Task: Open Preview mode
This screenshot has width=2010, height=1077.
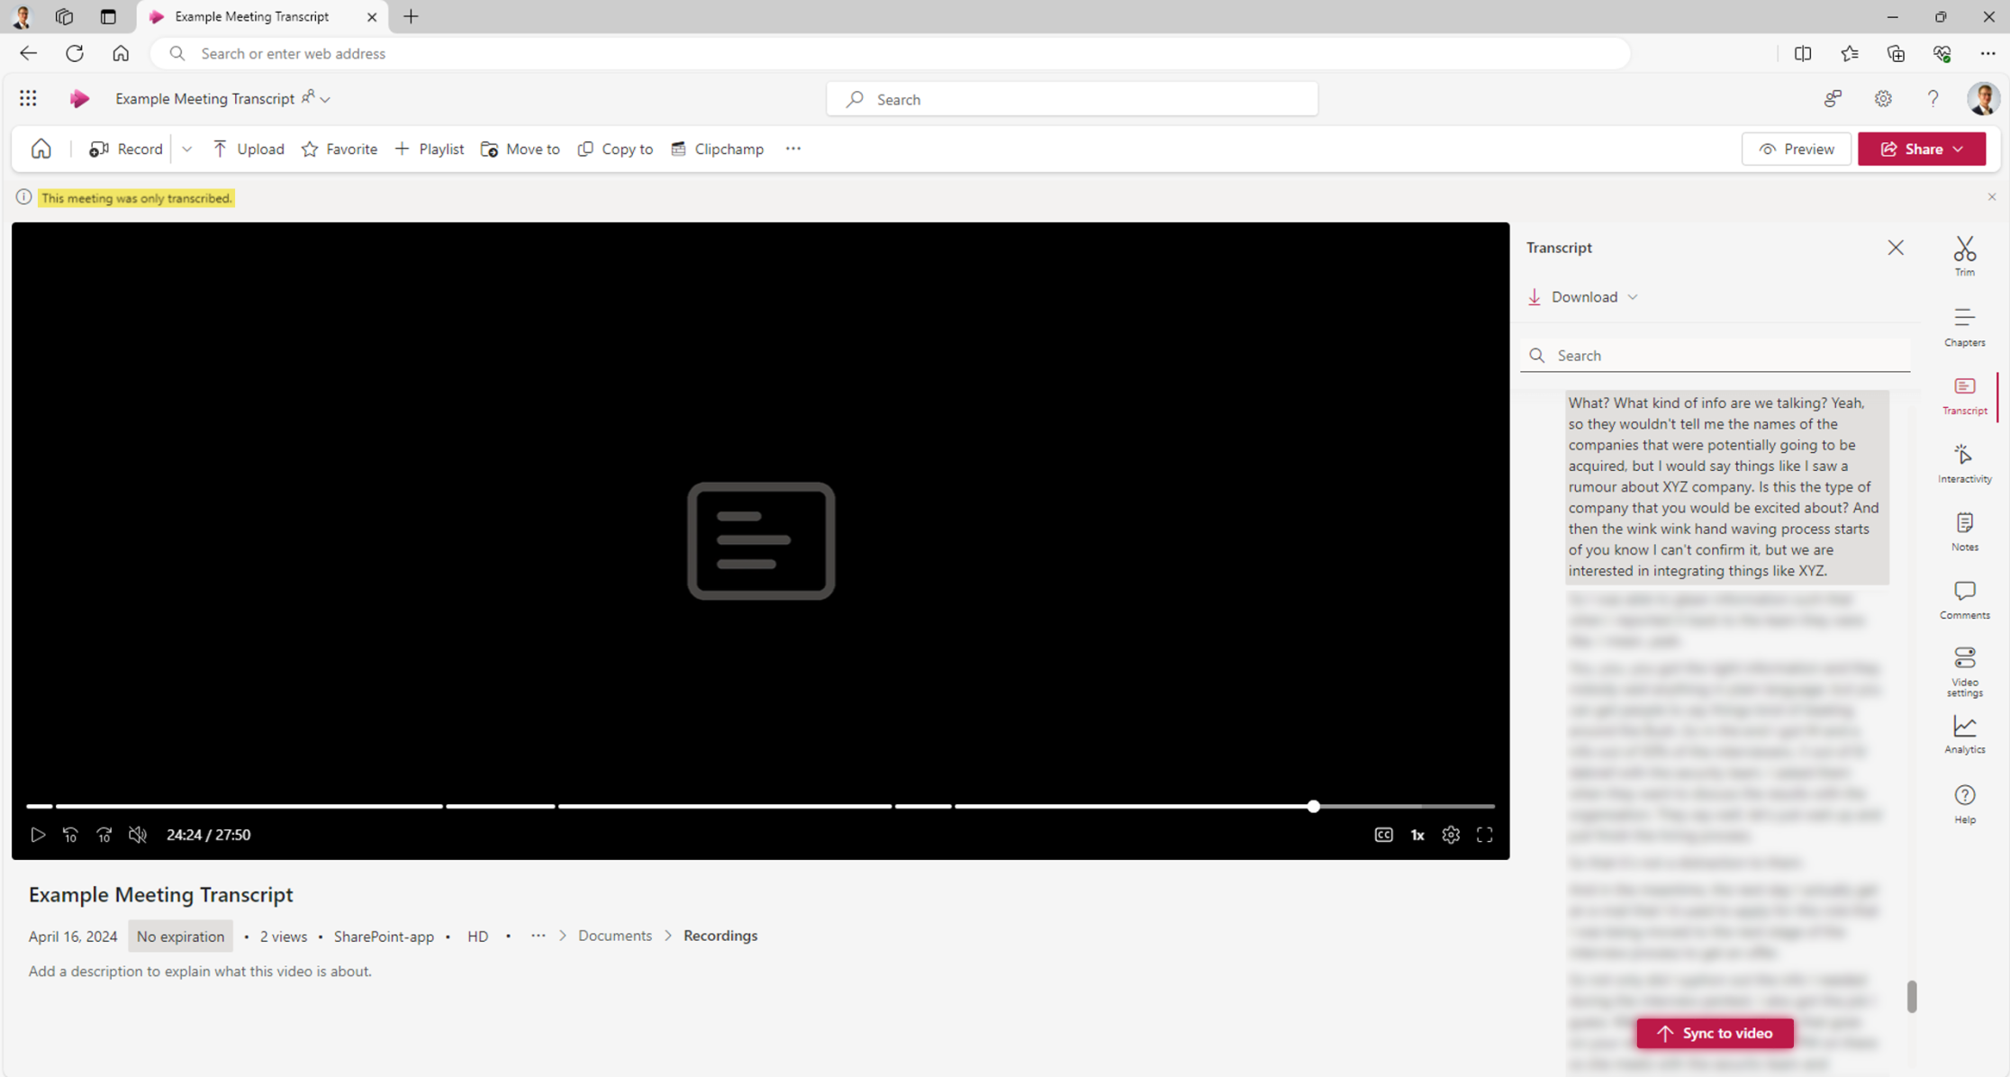Action: pos(1796,149)
